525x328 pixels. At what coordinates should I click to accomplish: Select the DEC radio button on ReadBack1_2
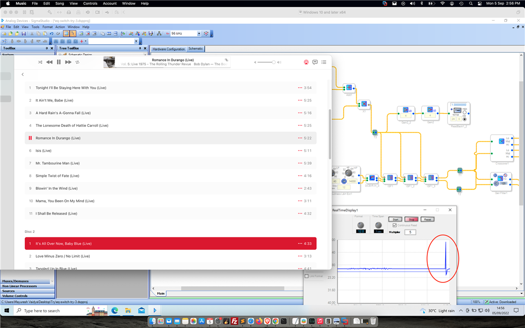pos(465,119)
